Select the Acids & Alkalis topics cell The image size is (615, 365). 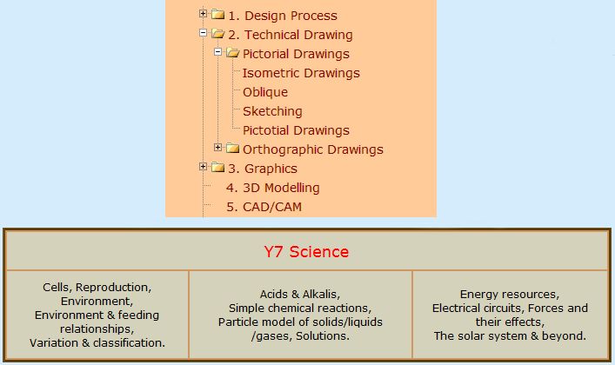click(300, 315)
